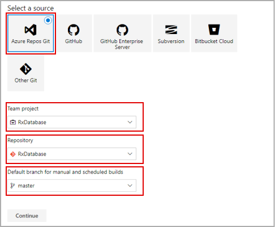Click the Azure Repos Git Visual Studio icon

click(x=31, y=30)
